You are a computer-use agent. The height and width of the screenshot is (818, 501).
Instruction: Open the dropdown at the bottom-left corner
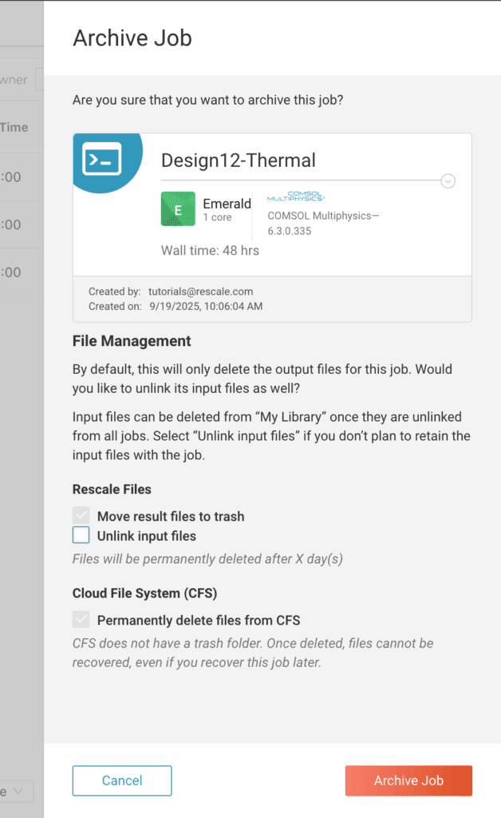17,792
